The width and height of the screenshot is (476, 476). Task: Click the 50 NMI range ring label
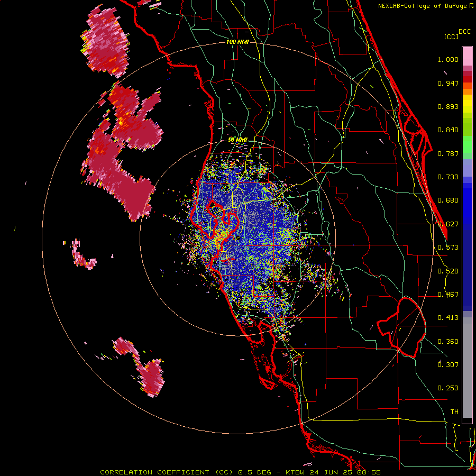[237, 140]
